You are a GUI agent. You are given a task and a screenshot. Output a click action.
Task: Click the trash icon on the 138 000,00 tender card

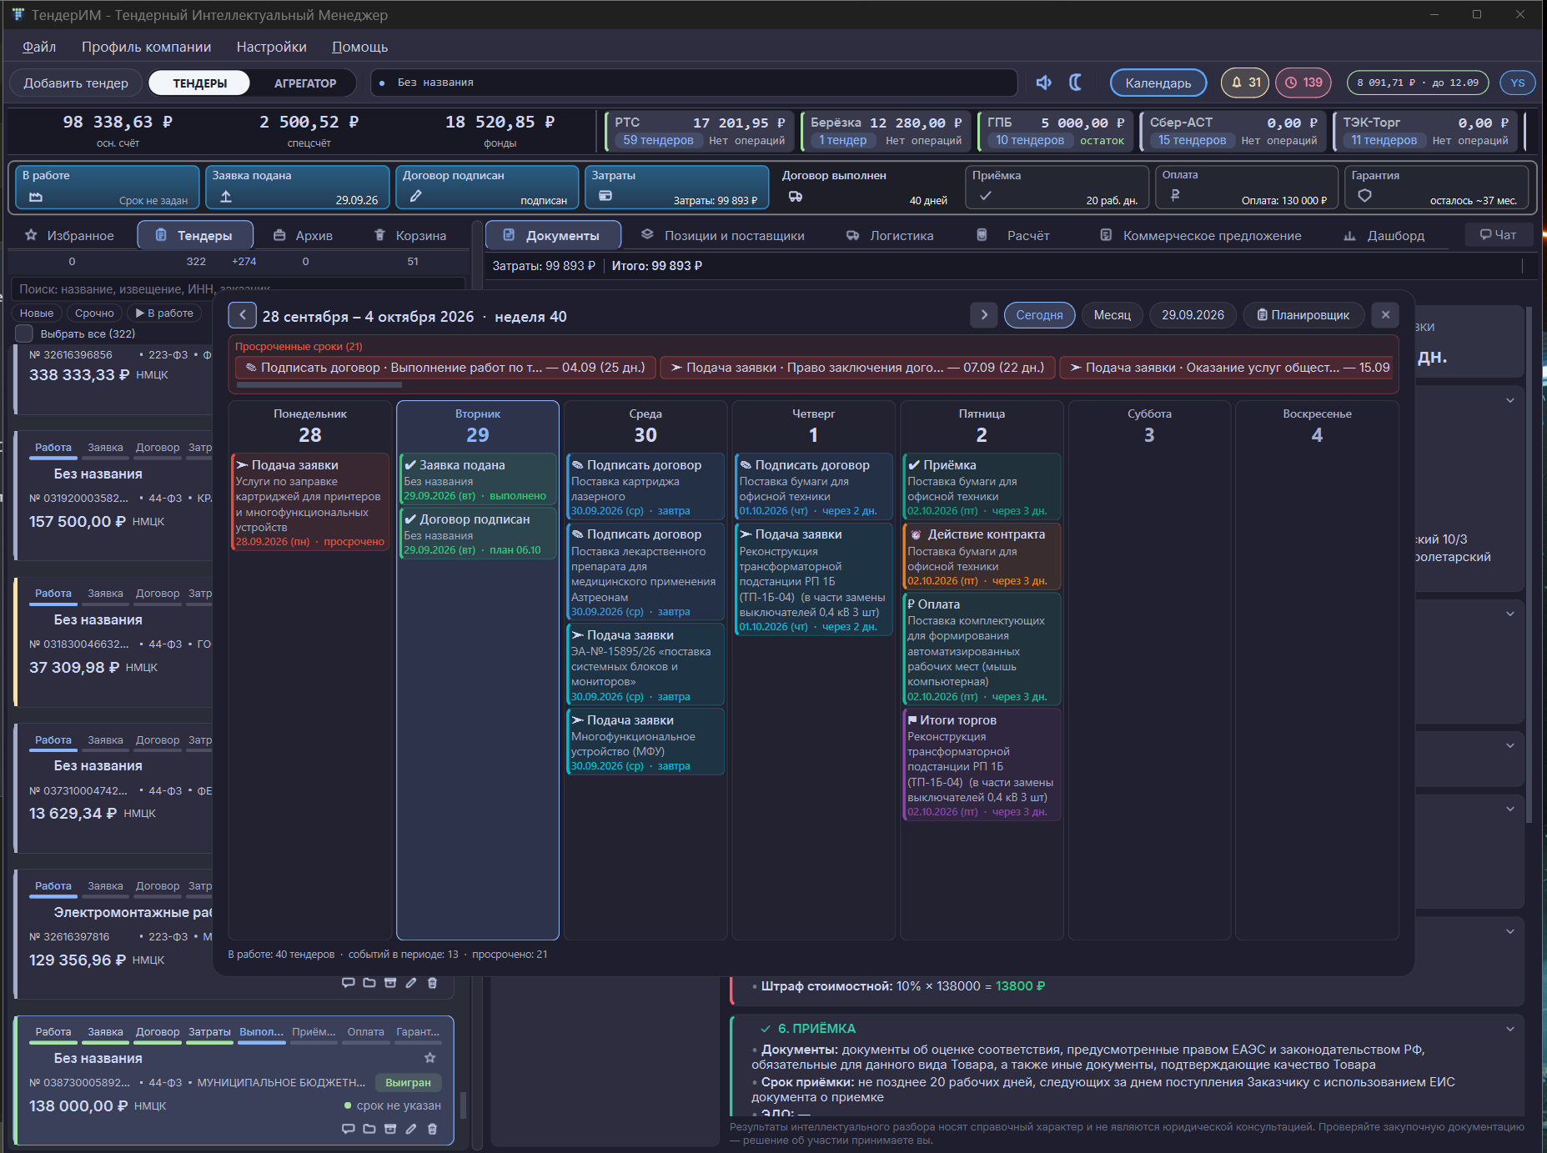click(x=432, y=1129)
